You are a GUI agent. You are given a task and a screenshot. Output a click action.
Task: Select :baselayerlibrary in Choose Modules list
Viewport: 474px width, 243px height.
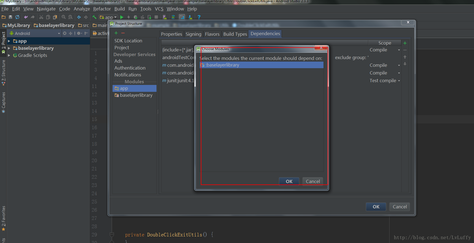pyautogui.click(x=261, y=65)
